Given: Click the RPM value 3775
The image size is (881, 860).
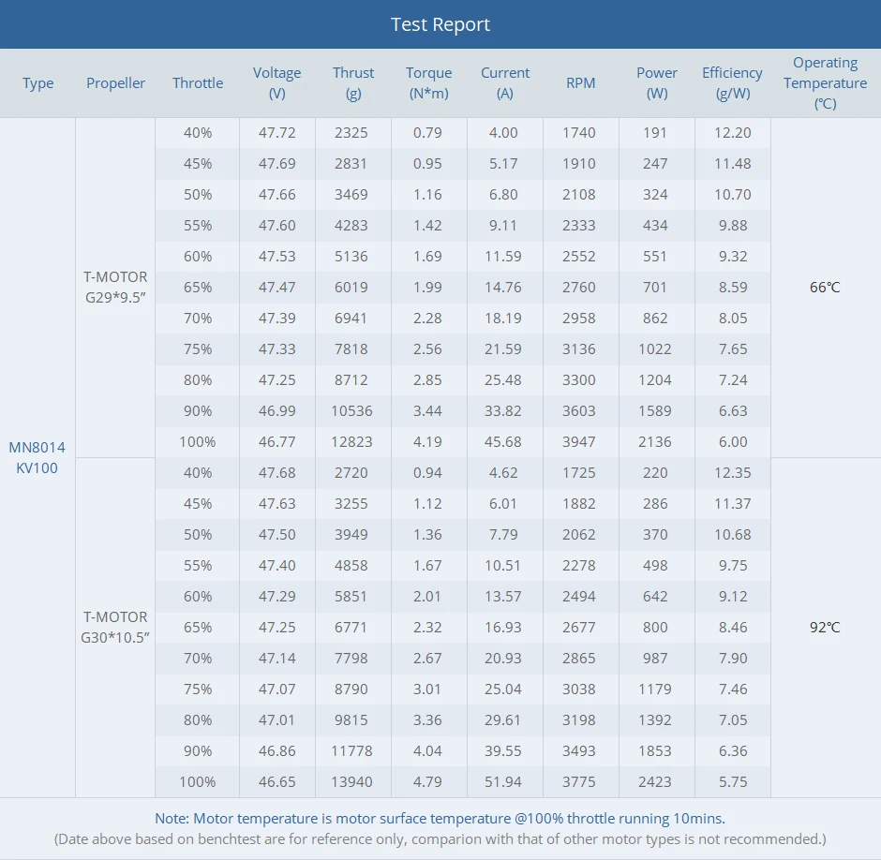Looking at the screenshot, I should (579, 781).
